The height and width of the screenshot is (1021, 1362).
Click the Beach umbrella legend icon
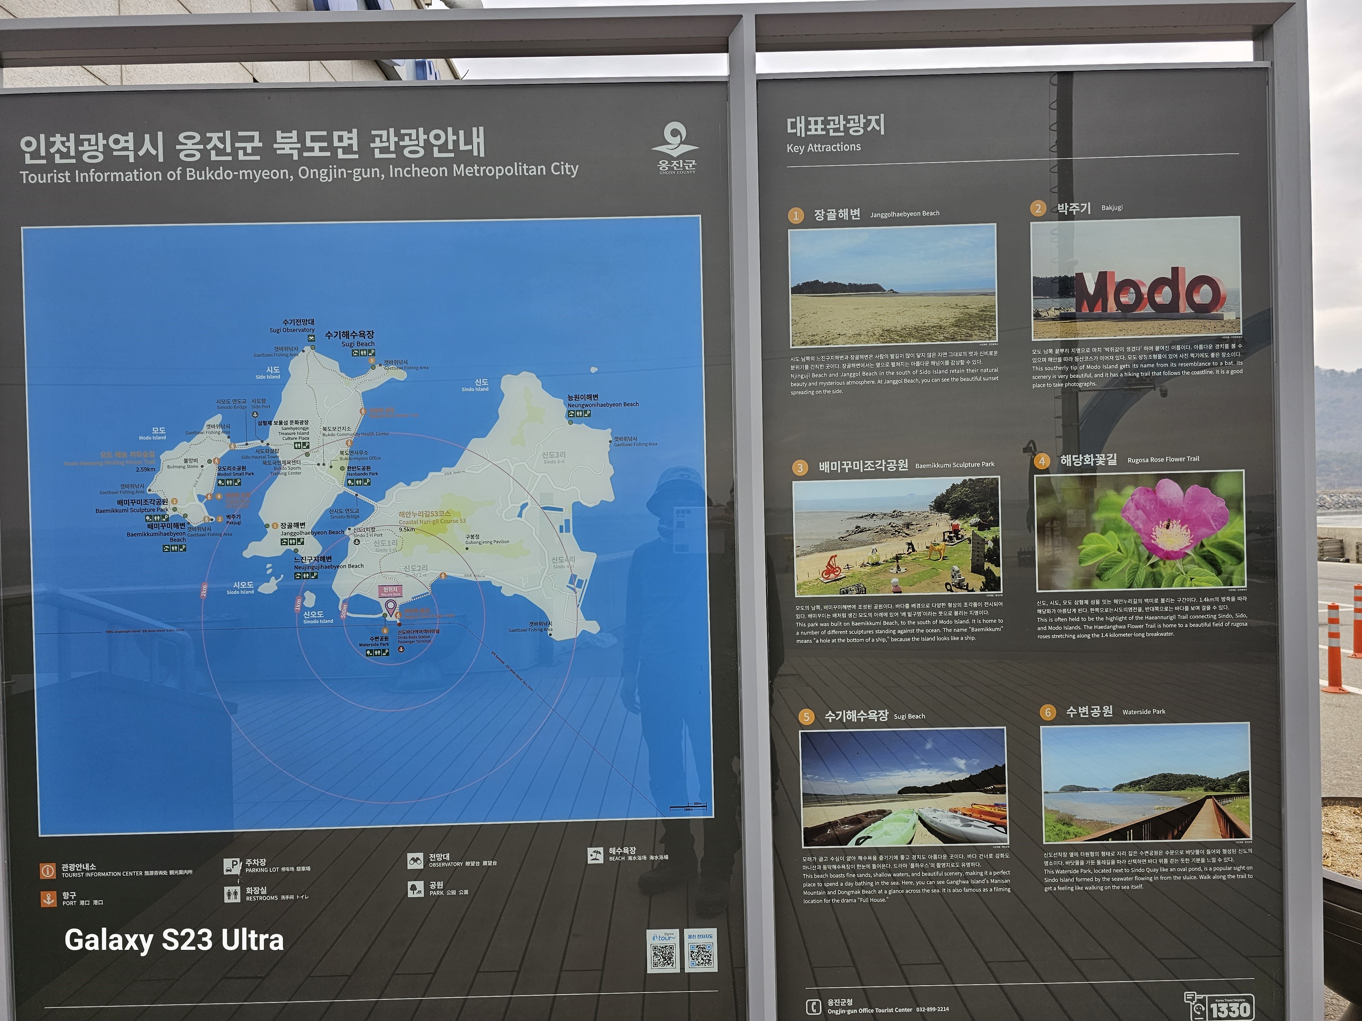(x=595, y=856)
